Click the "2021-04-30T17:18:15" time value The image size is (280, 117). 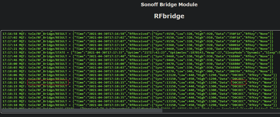click(x=108, y=82)
